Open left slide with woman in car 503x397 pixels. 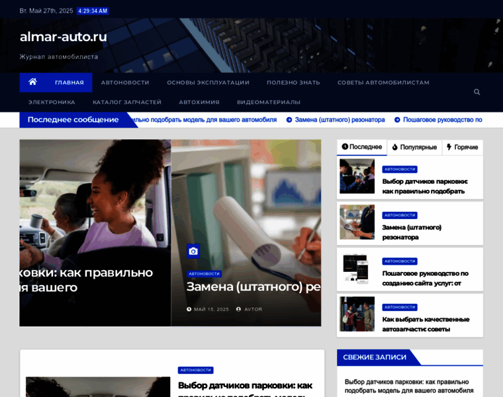95,233
